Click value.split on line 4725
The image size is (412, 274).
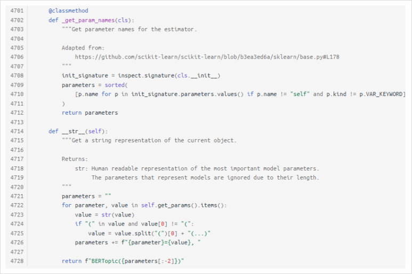119,233
